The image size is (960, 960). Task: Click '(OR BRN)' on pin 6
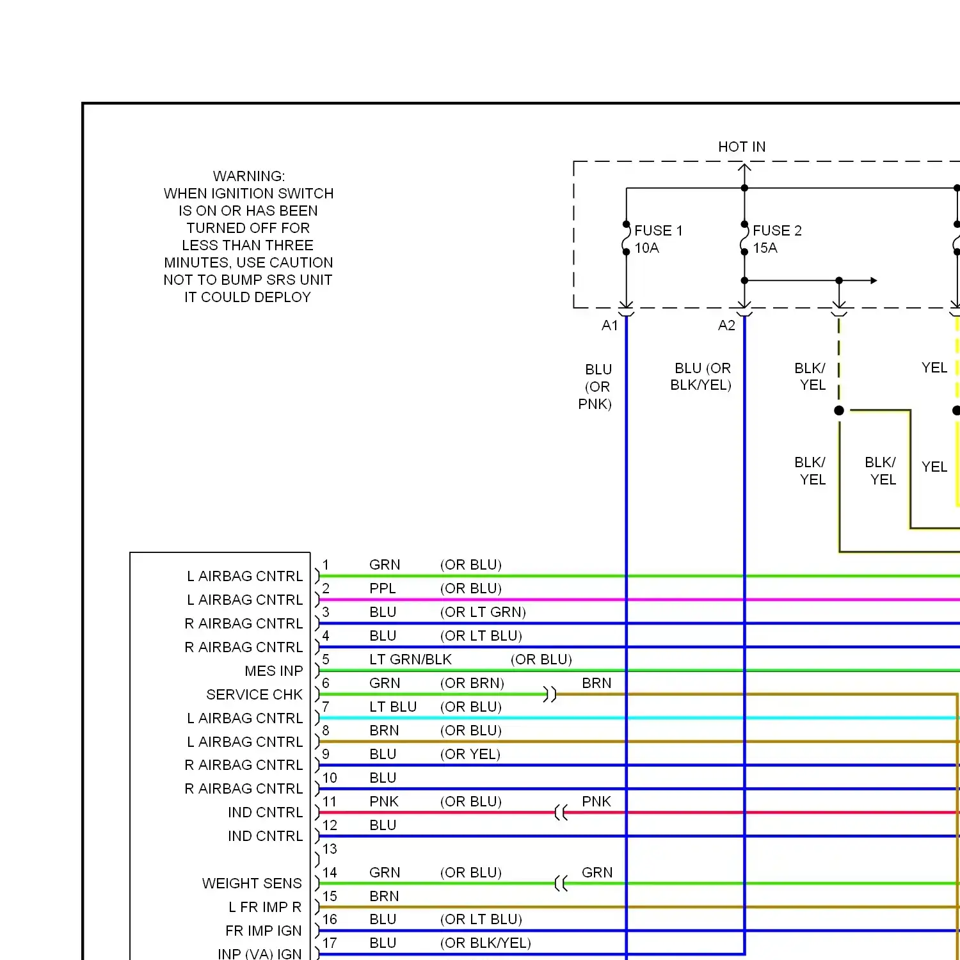click(x=472, y=683)
